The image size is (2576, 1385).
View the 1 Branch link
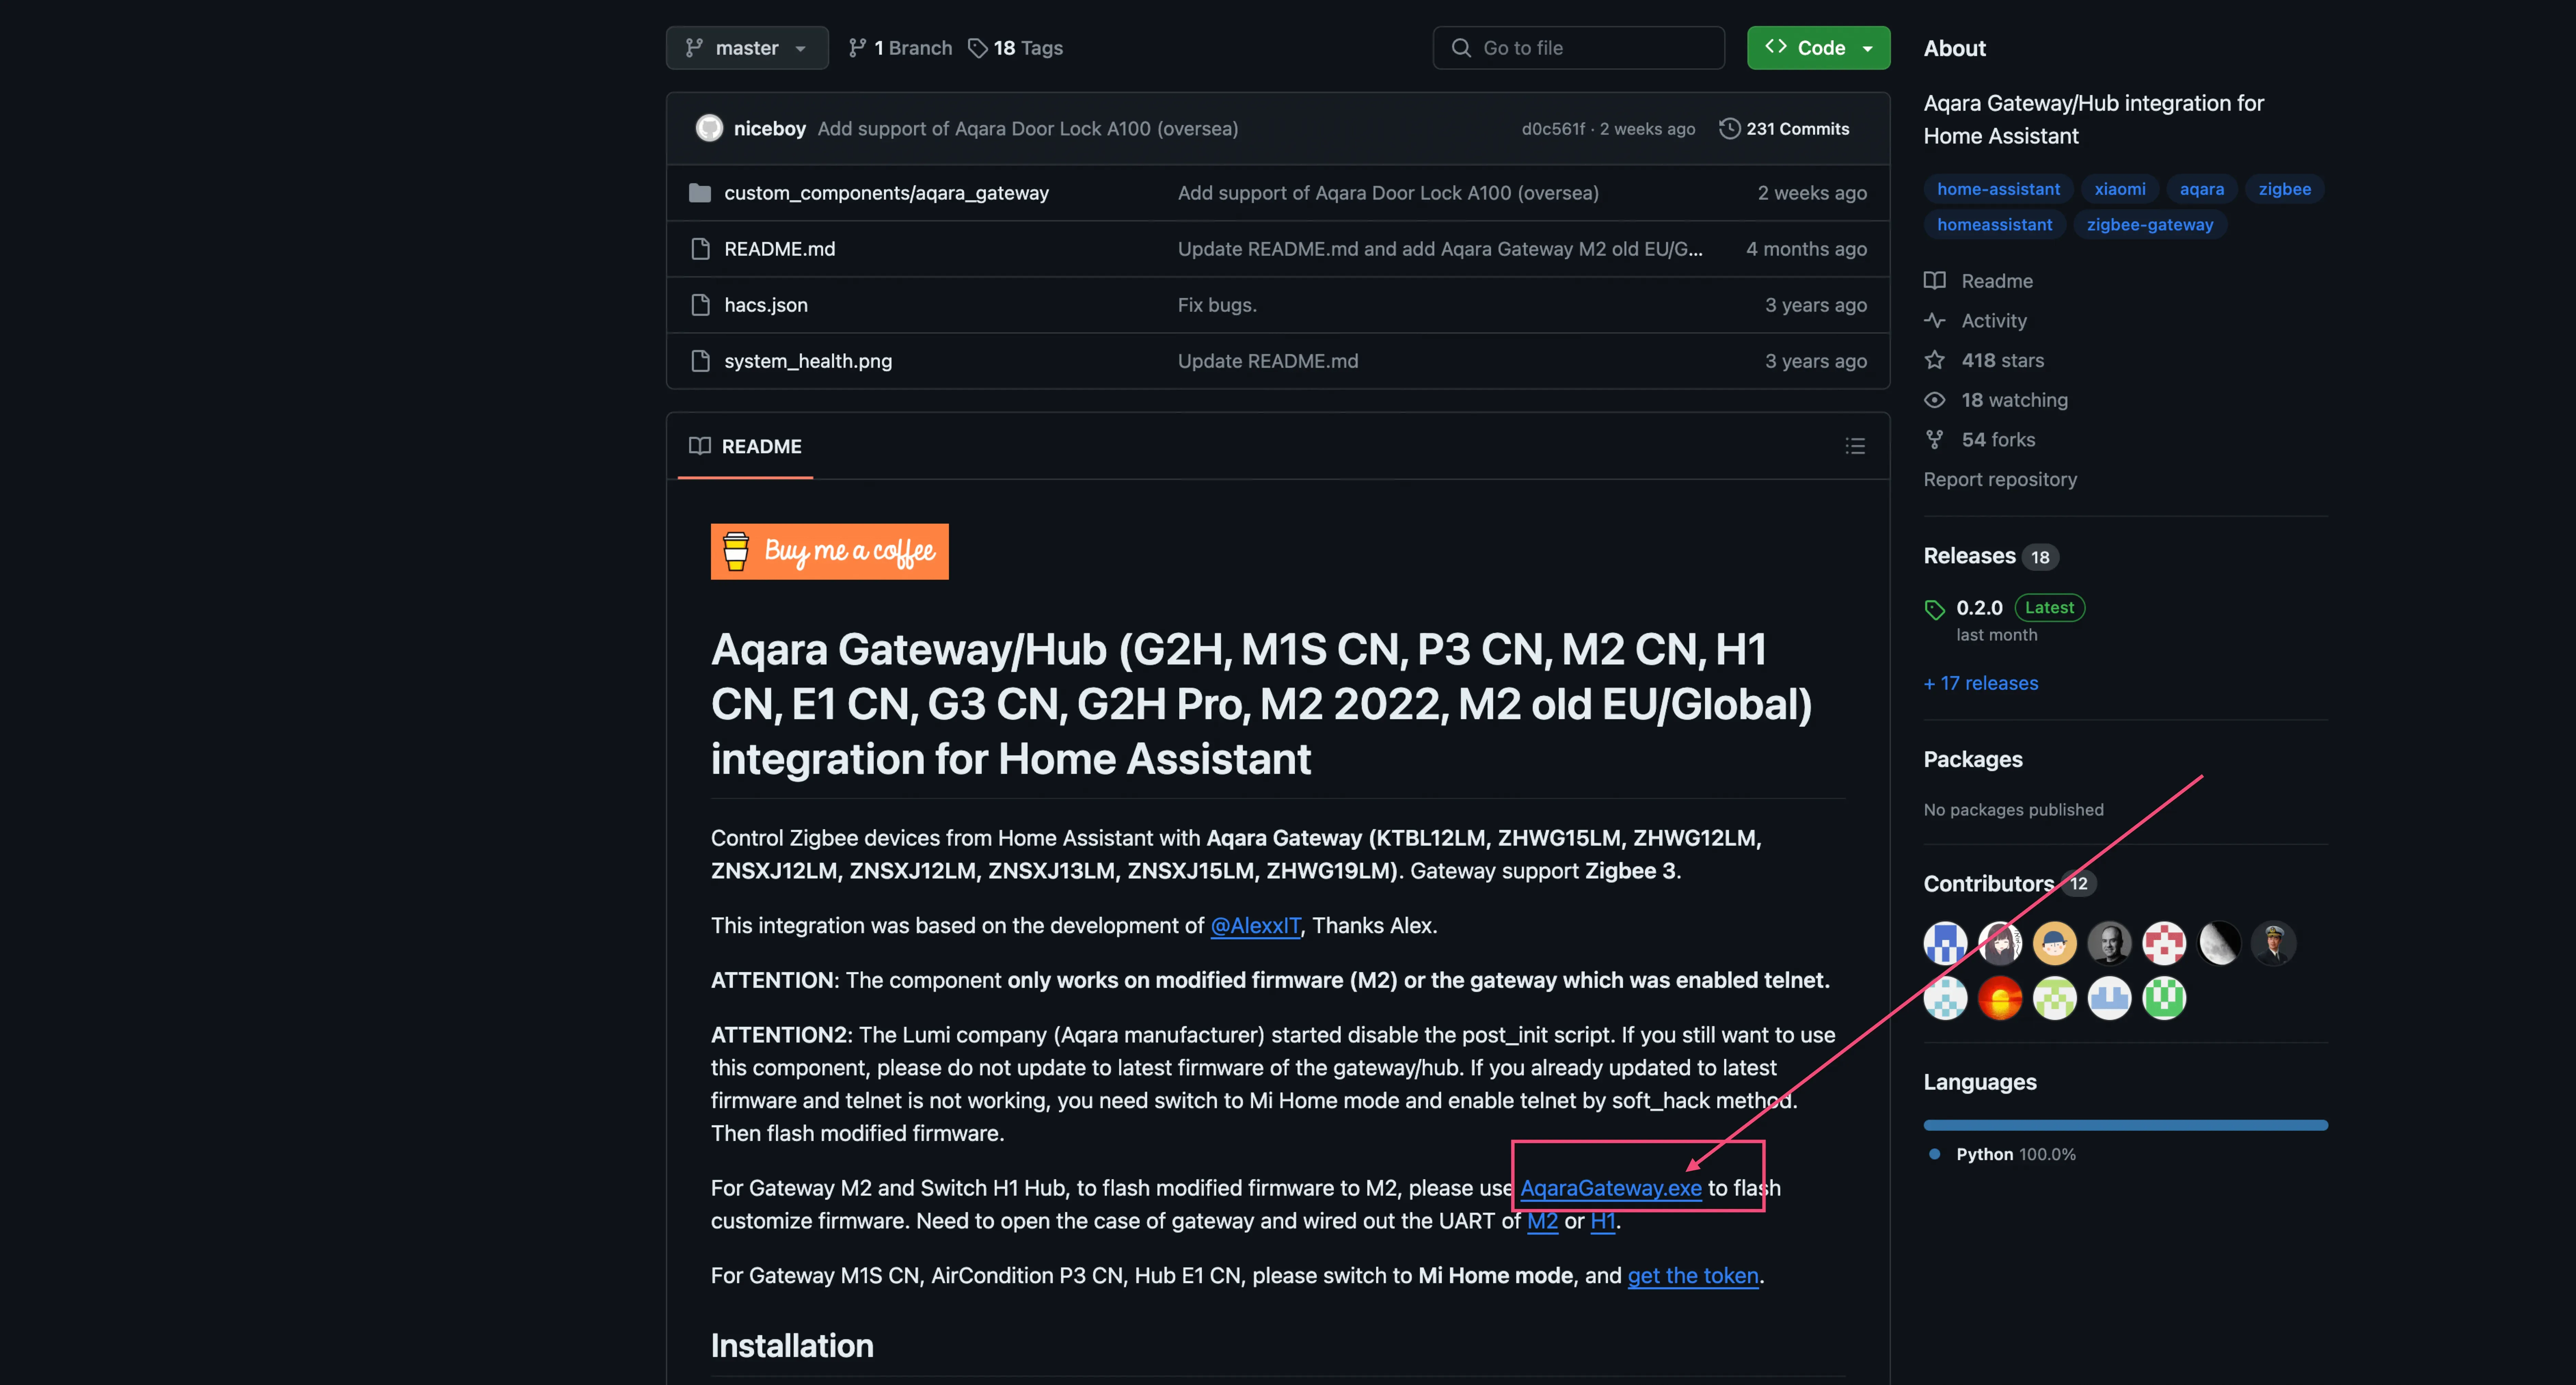tap(900, 48)
